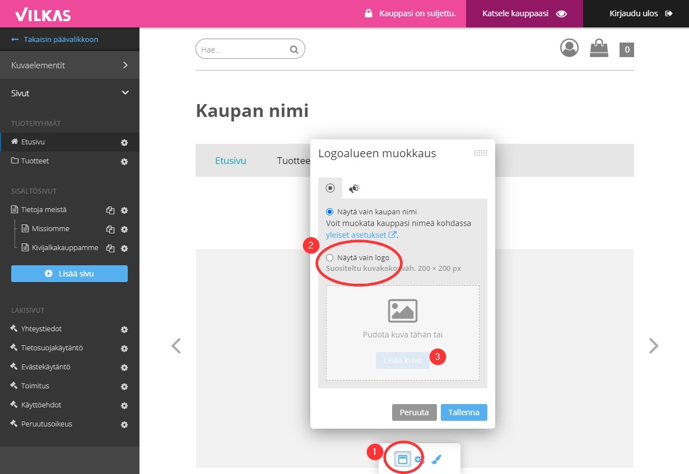Collapse the Sivut section
The width and height of the screenshot is (689, 474).
(69, 93)
